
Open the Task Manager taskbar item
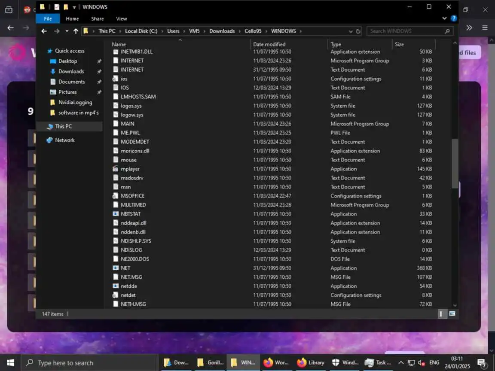(378, 363)
